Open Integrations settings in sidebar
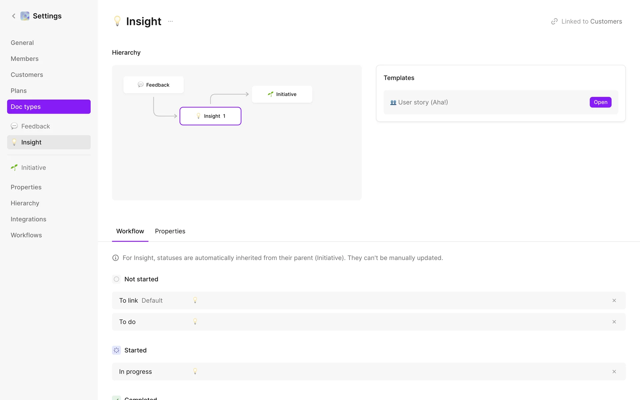This screenshot has height=400, width=640. pos(28,219)
